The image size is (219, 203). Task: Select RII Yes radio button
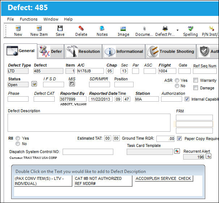[x=18, y=138]
